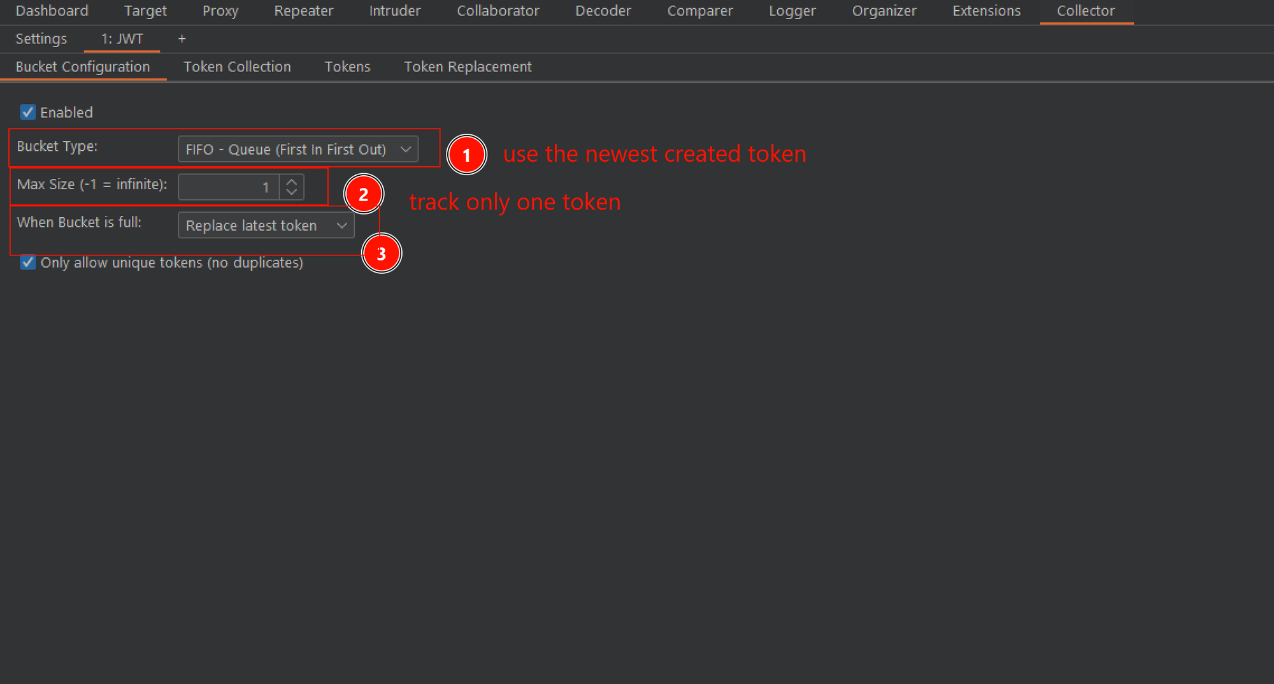1274x684 pixels.
Task: Open the Intruder tab
Action: (395, 11)
